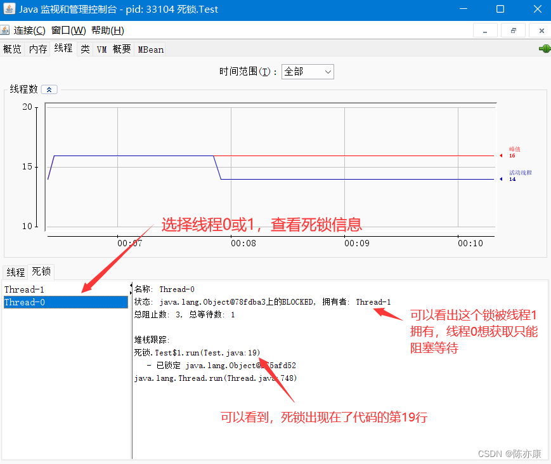Open the MBean tab
The width and height of the screenshot is (551, 464).
[x=151, y=50]
